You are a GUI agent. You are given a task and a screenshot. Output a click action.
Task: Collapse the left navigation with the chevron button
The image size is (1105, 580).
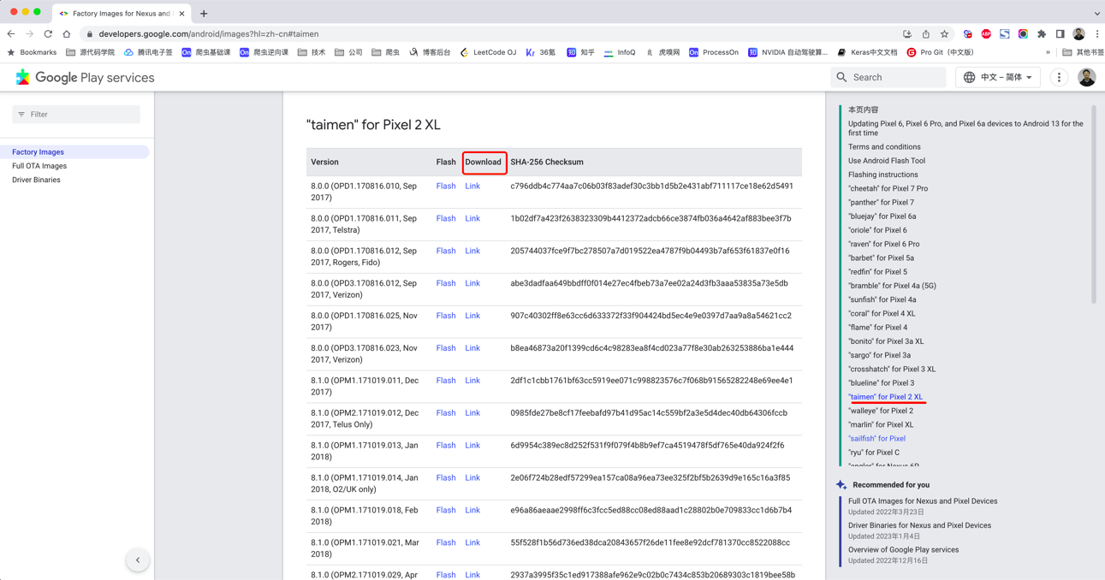138,560
